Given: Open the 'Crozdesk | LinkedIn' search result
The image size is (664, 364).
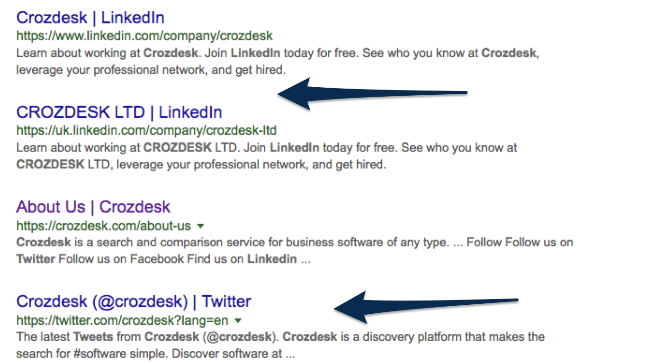Looking at the screenshot, I should tap(90, 18).
